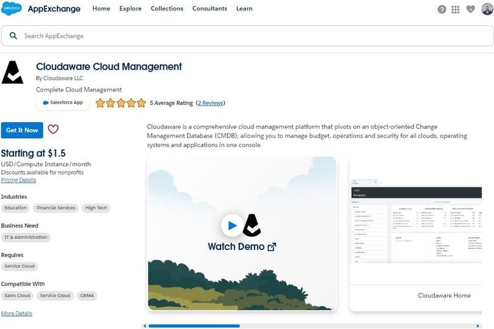Click the carousel left scroll arrow
Viewport: 494px width, 329px height.
(x=144, y=326)
